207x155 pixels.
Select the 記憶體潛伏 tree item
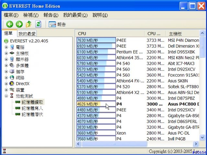tap(32, 114)
